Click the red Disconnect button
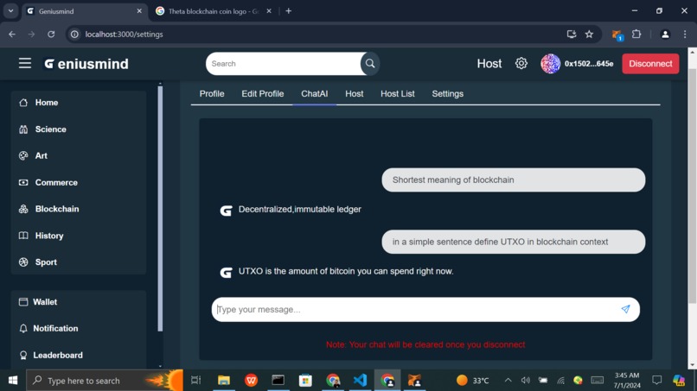The height and width of the screenshot is (391, 697). click(650, 64)
